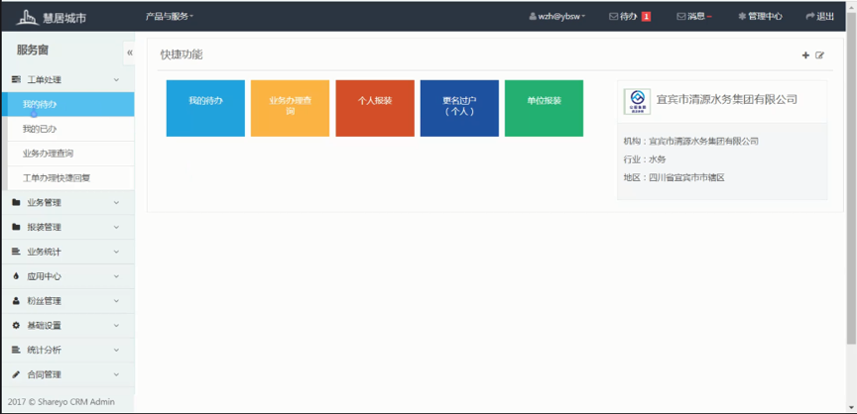Click the 管理中心 gear icon
Screen dimensions: 857x414
(742, 17)
